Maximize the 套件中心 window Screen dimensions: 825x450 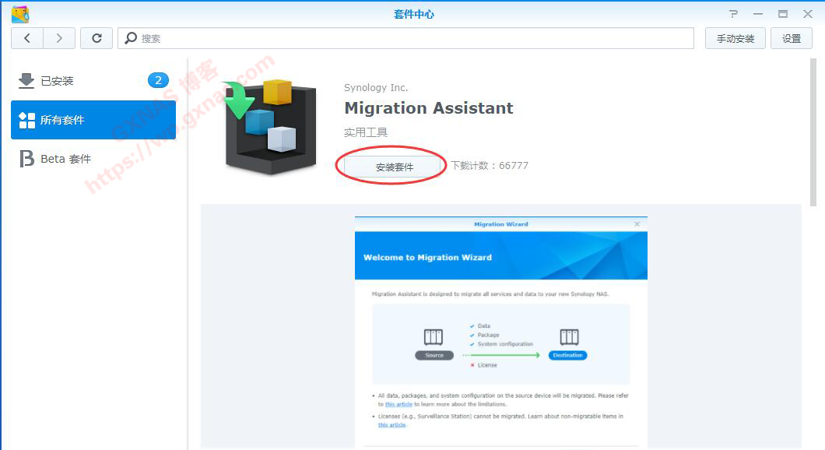tap(783, 14)
